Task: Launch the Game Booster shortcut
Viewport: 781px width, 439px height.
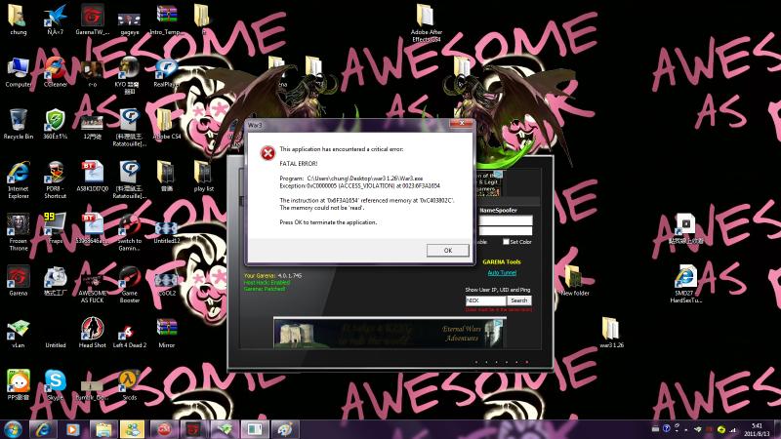Action: [x=130, y=285]
